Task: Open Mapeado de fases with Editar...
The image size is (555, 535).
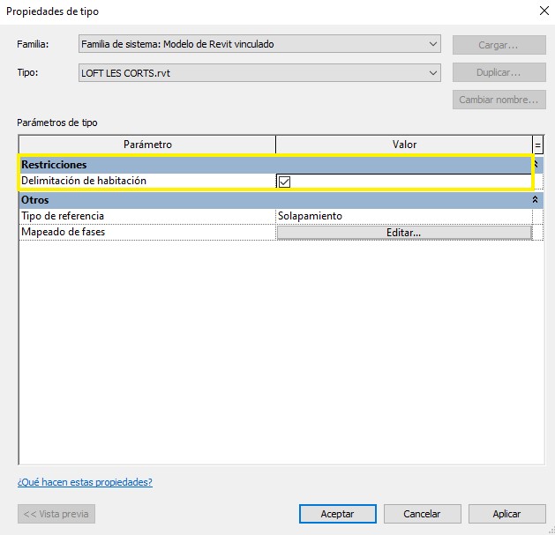Action: coord(404,233)
